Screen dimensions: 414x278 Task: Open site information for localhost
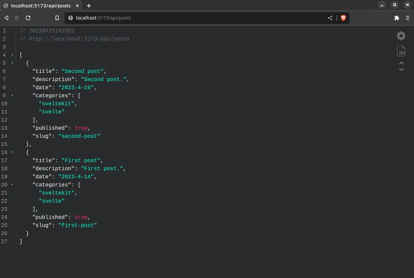pyautogui.click(x=70, y=18)
